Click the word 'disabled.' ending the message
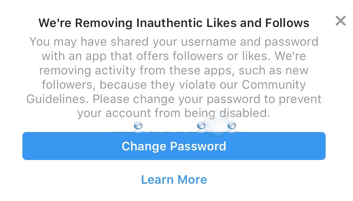The height and width of the screenshot is (201, 353). coord(245,113)
